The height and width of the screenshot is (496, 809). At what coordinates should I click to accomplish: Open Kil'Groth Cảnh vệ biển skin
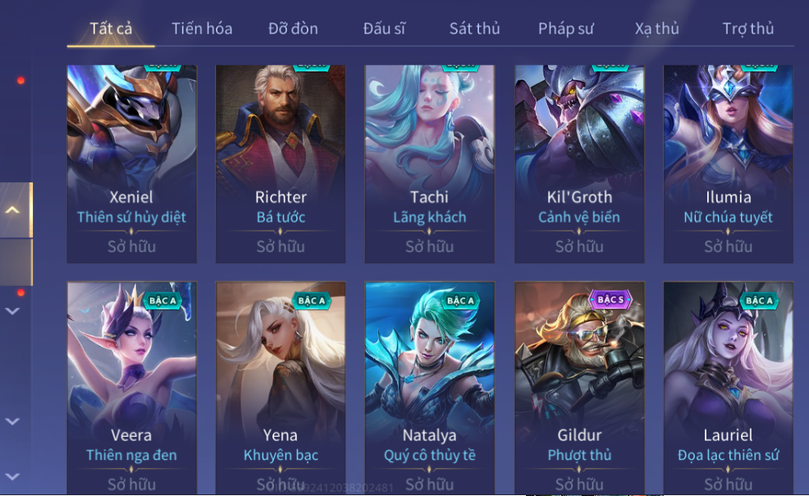click(x=579, y=164)
